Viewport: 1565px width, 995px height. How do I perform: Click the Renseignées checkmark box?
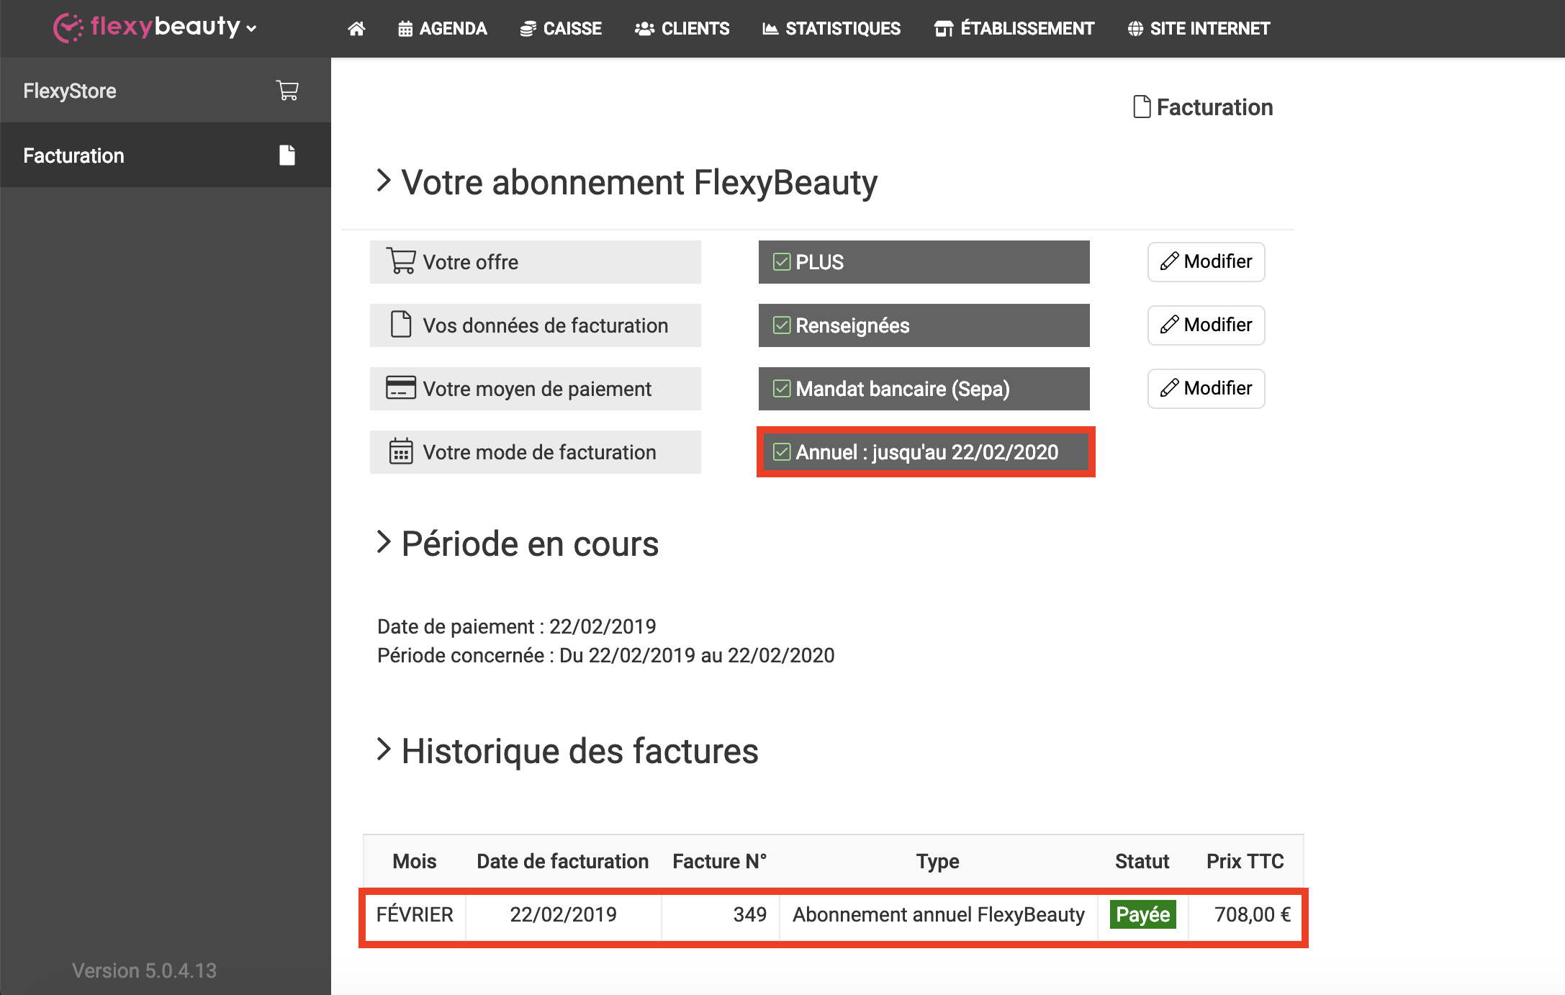tap(782, 325)
